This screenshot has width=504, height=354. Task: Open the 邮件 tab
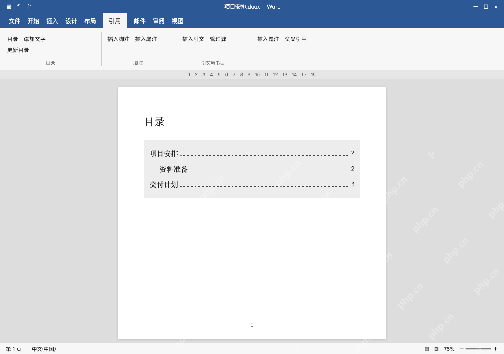(140, 21)
